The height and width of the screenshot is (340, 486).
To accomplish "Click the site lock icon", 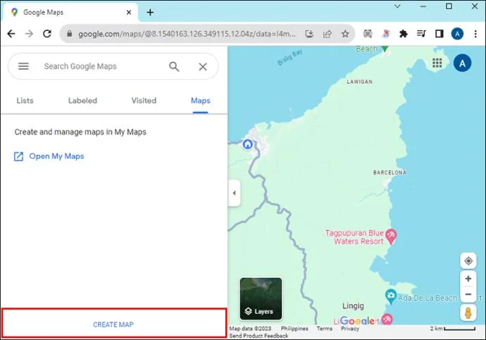I will [x=70, y=34].
